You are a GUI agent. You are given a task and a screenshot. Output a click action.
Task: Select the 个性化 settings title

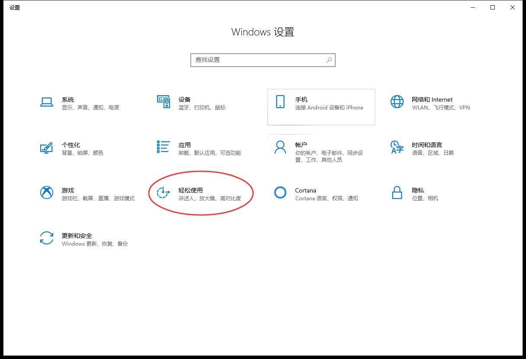71,145
